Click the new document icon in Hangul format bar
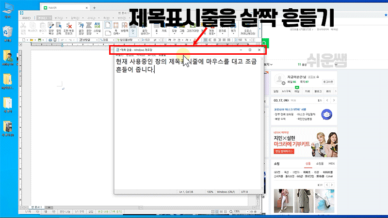The image size is (388, 218). (x=23, y=40)
